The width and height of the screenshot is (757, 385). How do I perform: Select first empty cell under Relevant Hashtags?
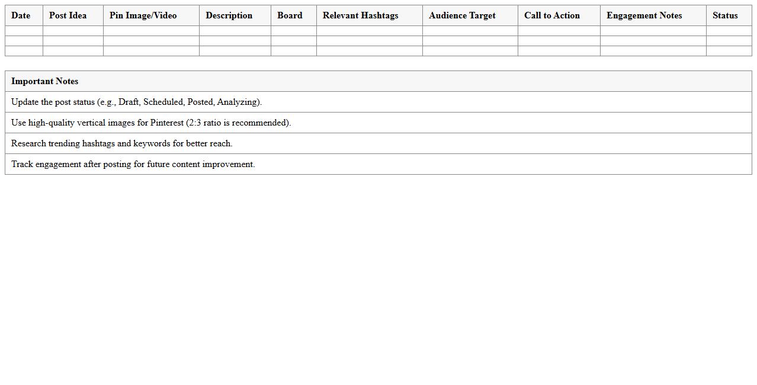point(369,31)
